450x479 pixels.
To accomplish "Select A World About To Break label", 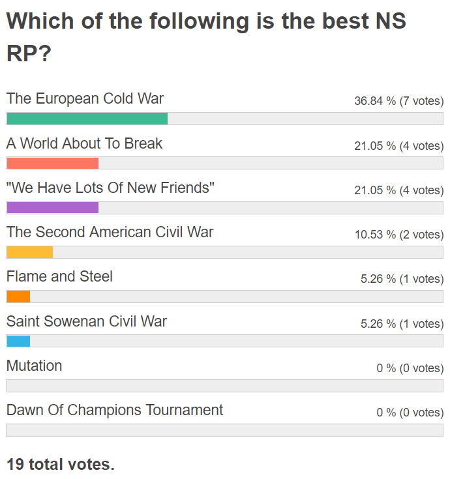I will [84, 143].
